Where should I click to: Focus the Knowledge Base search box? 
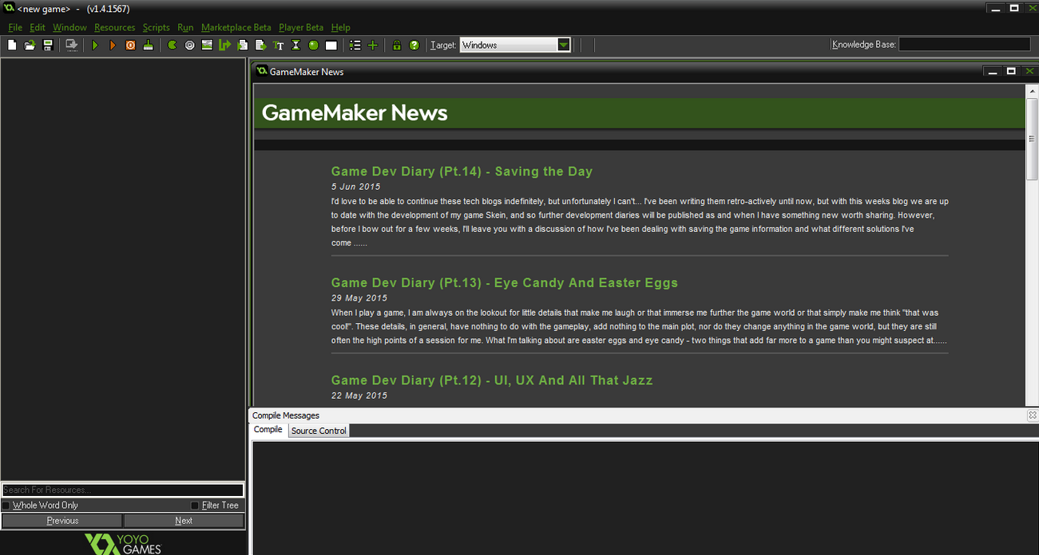click(965, 45)
